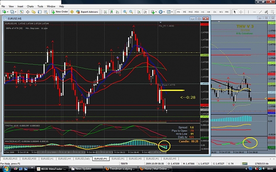Image resolution: width=276 pixels, height=172 pixels.
Task: Switch to M5 timeframe button
Action: click(185, 12)
